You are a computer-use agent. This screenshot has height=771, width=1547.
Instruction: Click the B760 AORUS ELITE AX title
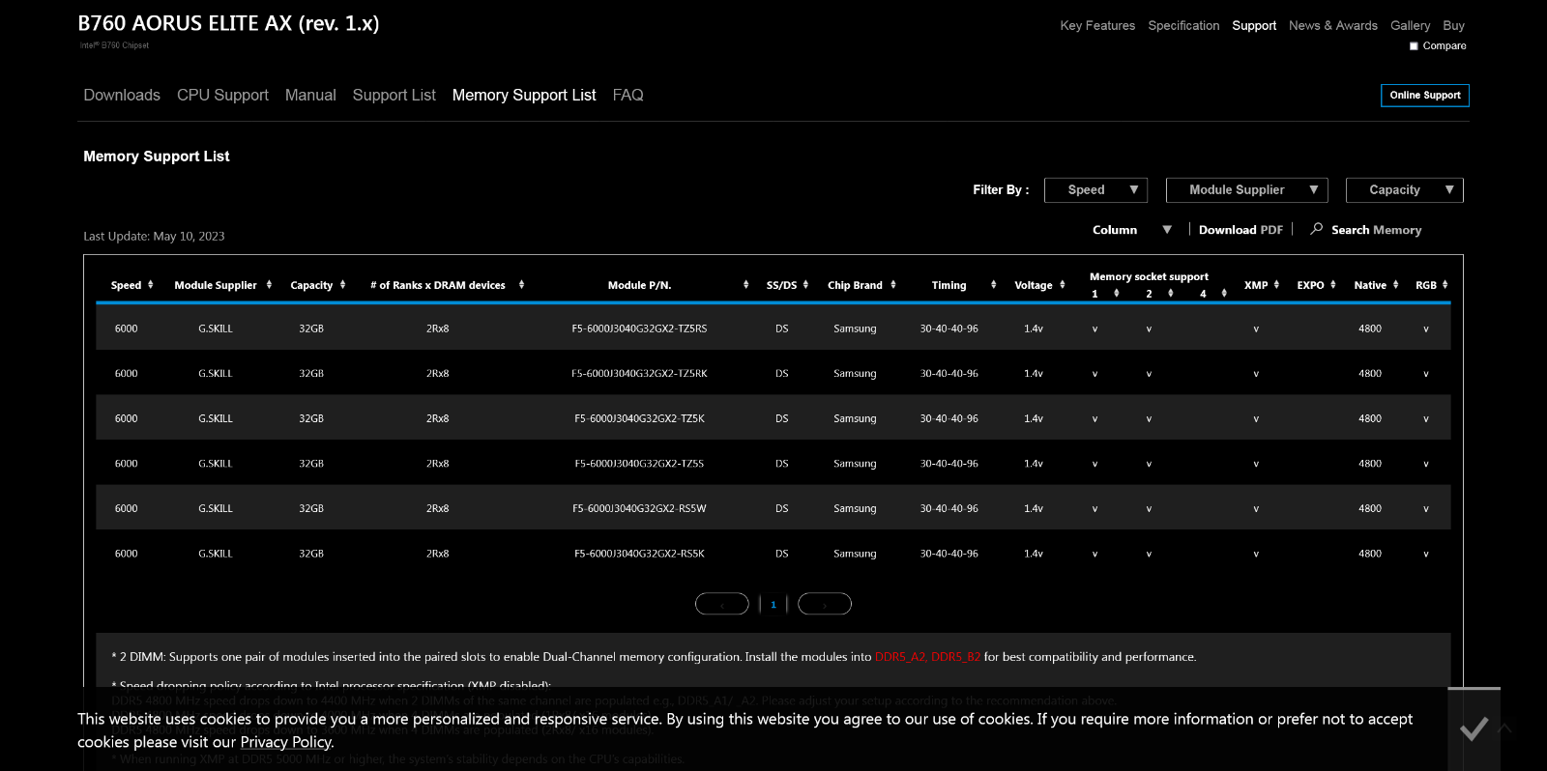point(228,24)
